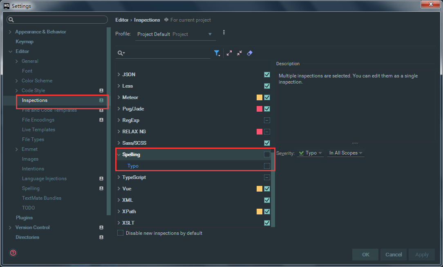Open Intentions settings page
This screenshot has height=267, width=443.
pos(33,169)
